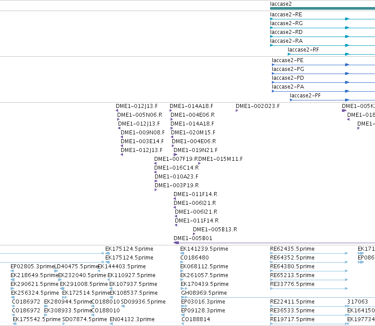Select EST EK175542.5prime
Image resolution: width=375 pixels, height=326 pixels.
pos(37,319)
